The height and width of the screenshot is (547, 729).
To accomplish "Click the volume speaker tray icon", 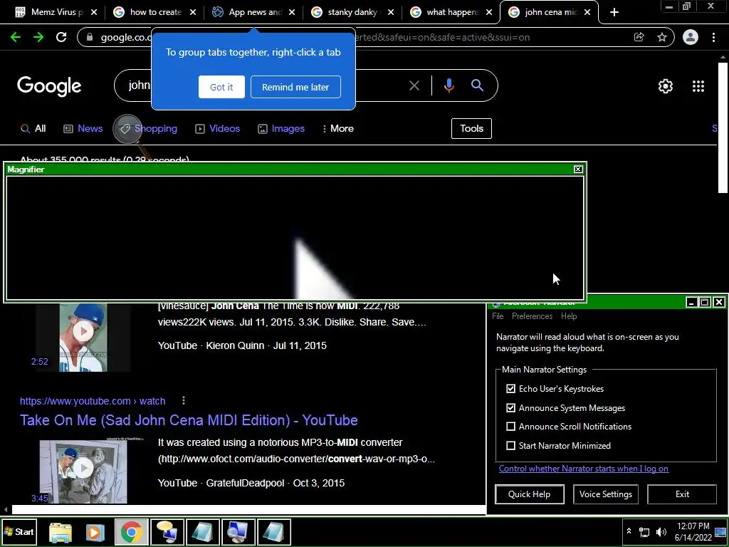I will point(661,532).
